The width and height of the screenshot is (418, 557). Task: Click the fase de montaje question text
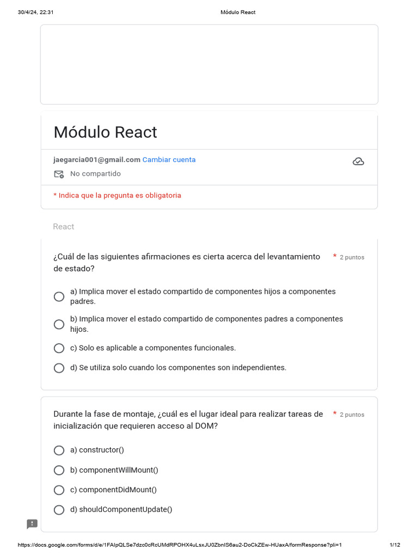[x=188, y=420]
